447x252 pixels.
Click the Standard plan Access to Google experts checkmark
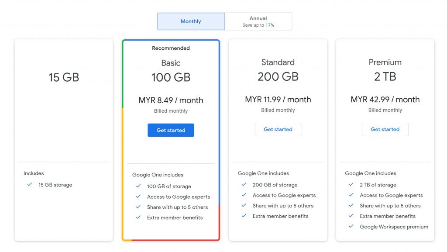tap(244, 195)
